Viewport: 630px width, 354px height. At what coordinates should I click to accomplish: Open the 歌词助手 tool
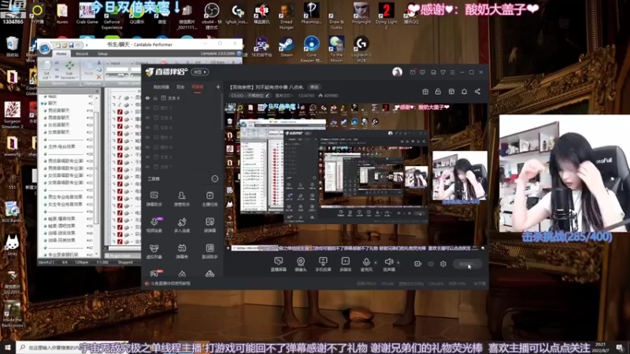pyautogui.click(x=209, y=251)
